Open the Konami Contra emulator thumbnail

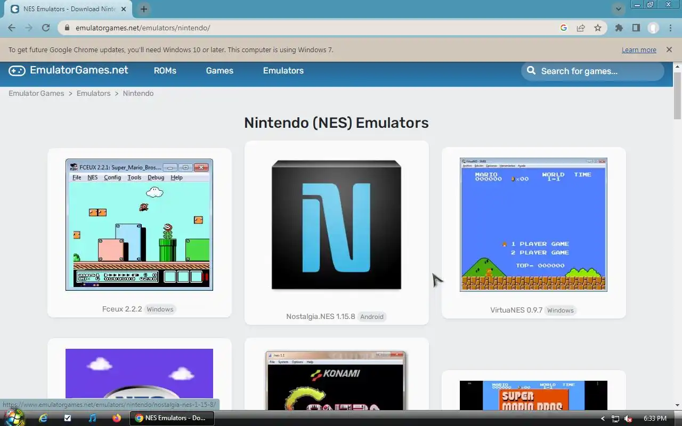coord(336,380)
